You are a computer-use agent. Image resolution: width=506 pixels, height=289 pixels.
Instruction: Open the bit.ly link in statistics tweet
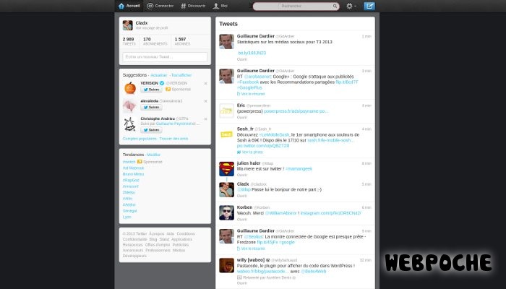tap(252, 53)
